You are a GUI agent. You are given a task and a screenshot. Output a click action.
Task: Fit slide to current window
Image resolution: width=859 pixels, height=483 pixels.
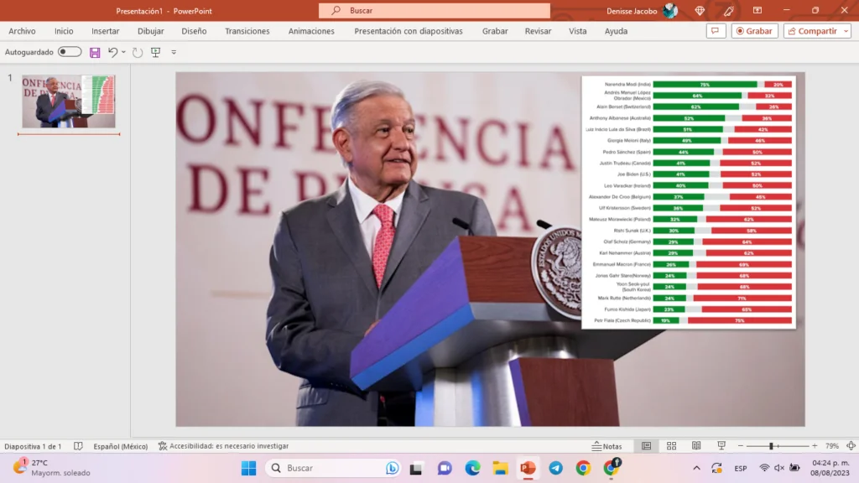pyautogui.click(x=851, y=446)
